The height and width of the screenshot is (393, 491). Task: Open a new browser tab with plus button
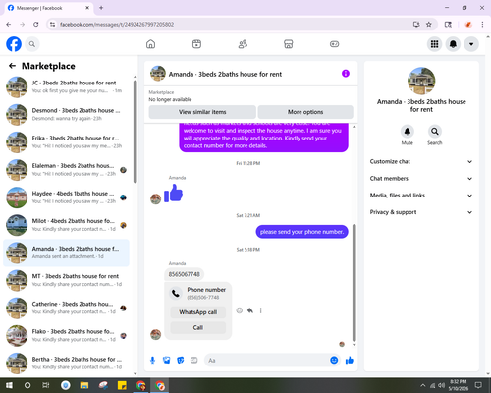point(101,8)
